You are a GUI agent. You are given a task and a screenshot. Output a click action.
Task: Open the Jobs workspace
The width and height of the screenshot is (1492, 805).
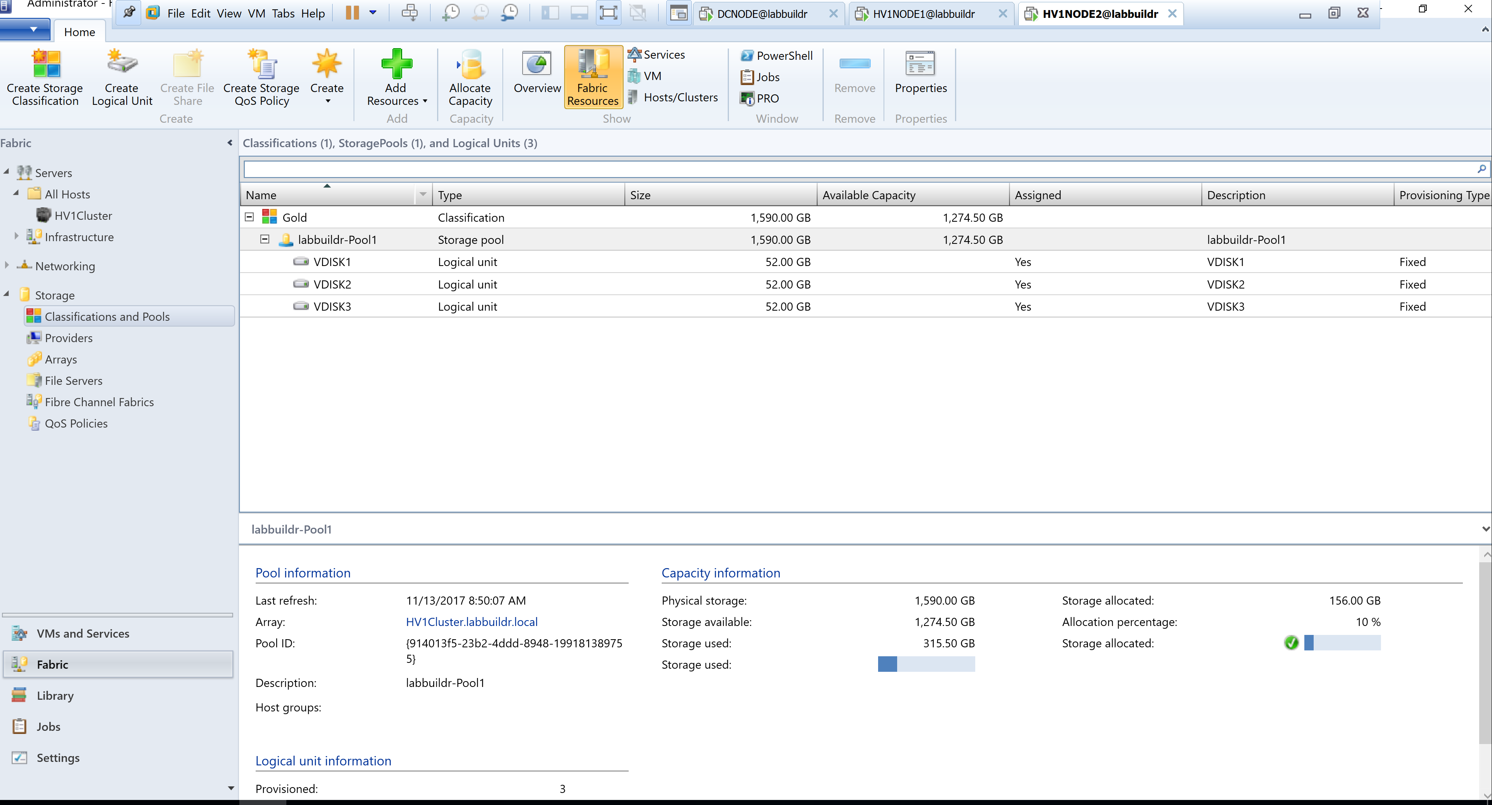click(x=118, y=726)
